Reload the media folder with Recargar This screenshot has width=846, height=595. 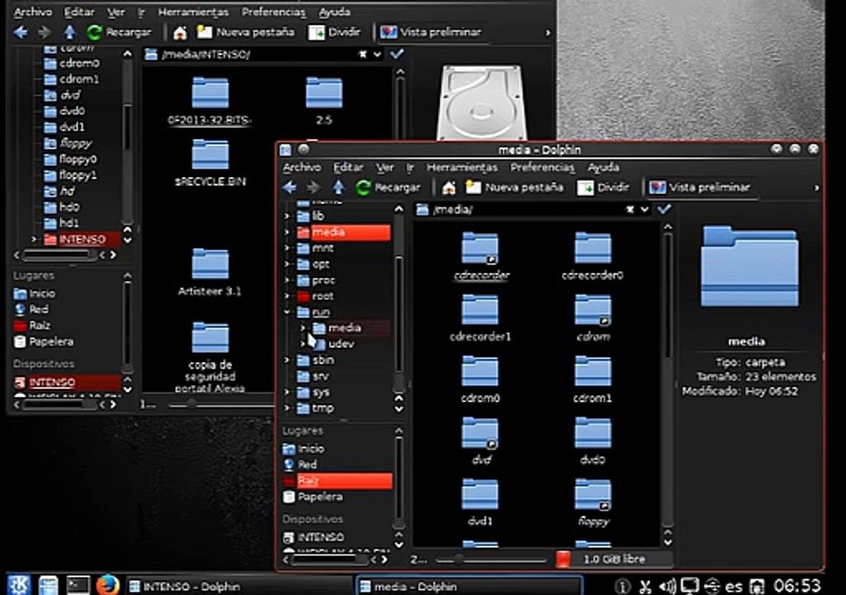click(387, 188)
